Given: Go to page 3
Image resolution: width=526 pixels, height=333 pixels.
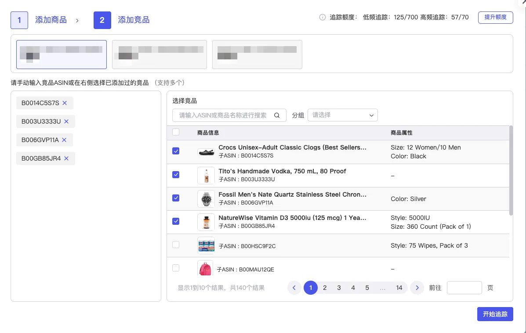Looking at the screenshot, I should (x=339, y=288).
